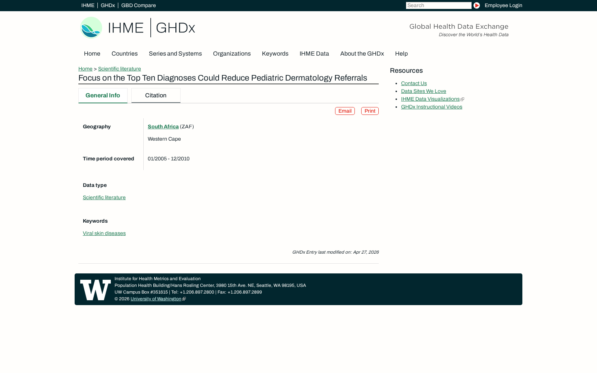Click the Email button

[x=345, y=111]
